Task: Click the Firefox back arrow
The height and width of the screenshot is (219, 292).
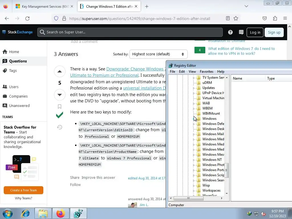Action: [x=7, y=19]
